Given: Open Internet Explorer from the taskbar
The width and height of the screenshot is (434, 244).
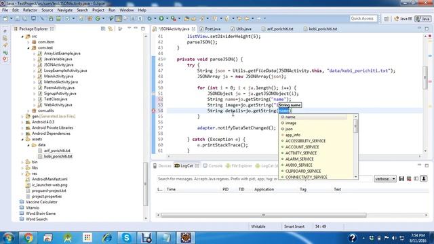Looking at the screenshot, I should (107, 238).
